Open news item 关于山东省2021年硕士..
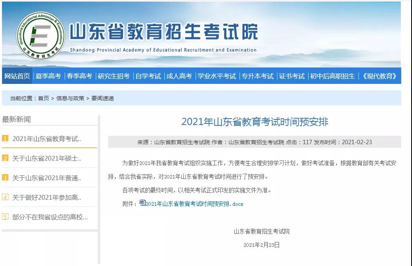412x266 pixels. coord(47,158)
